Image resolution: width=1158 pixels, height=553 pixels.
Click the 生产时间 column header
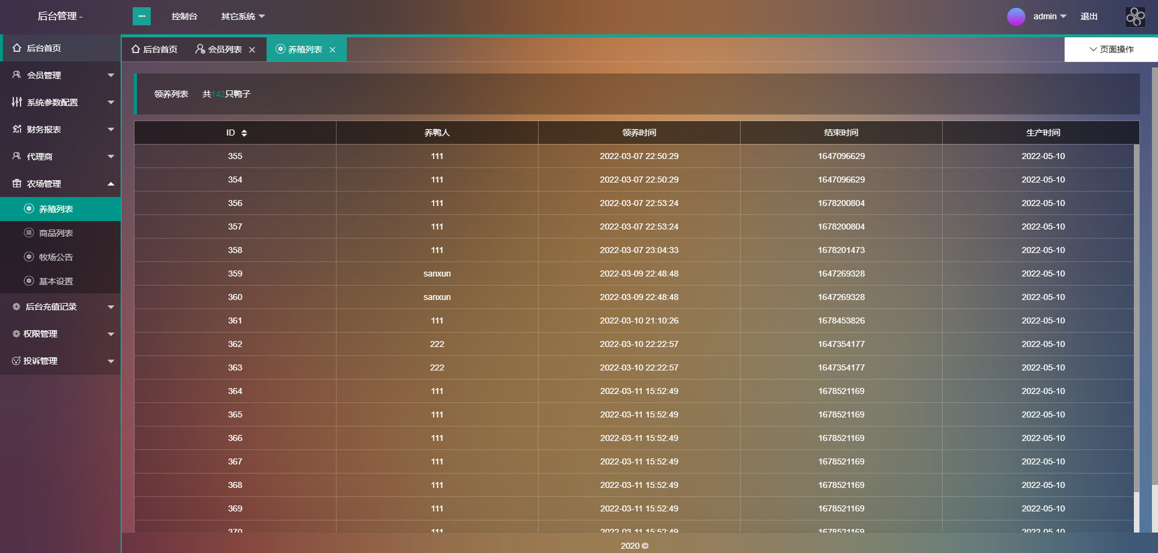(x=1043, y=133)
